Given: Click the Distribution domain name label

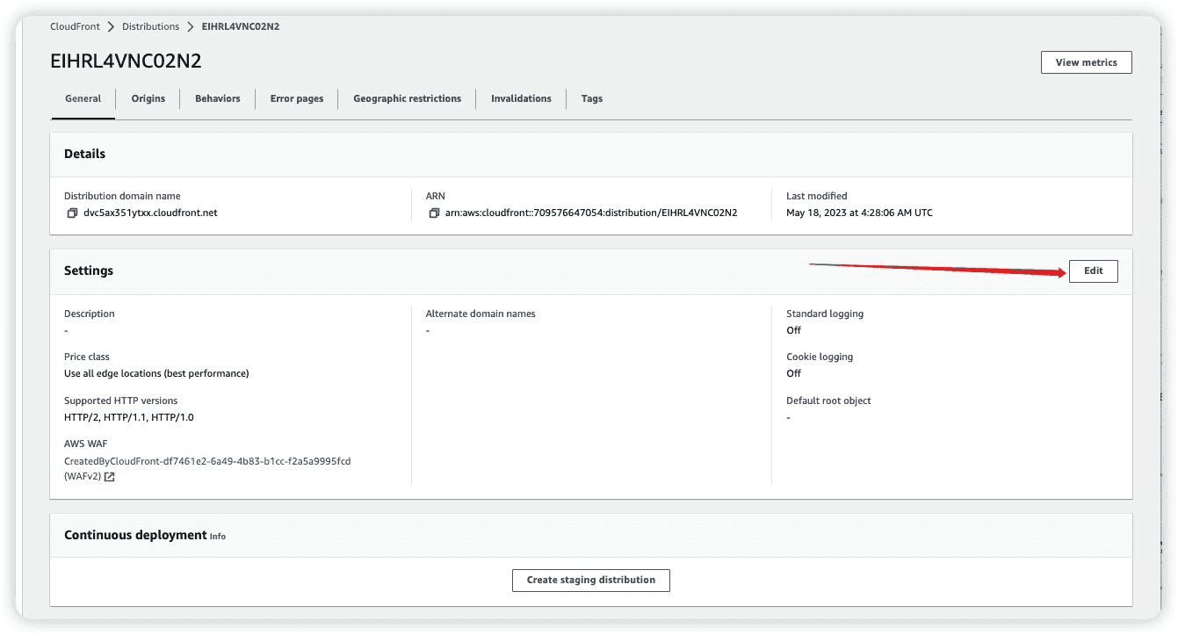Looking at the screenshot, I should coord(122,196).
